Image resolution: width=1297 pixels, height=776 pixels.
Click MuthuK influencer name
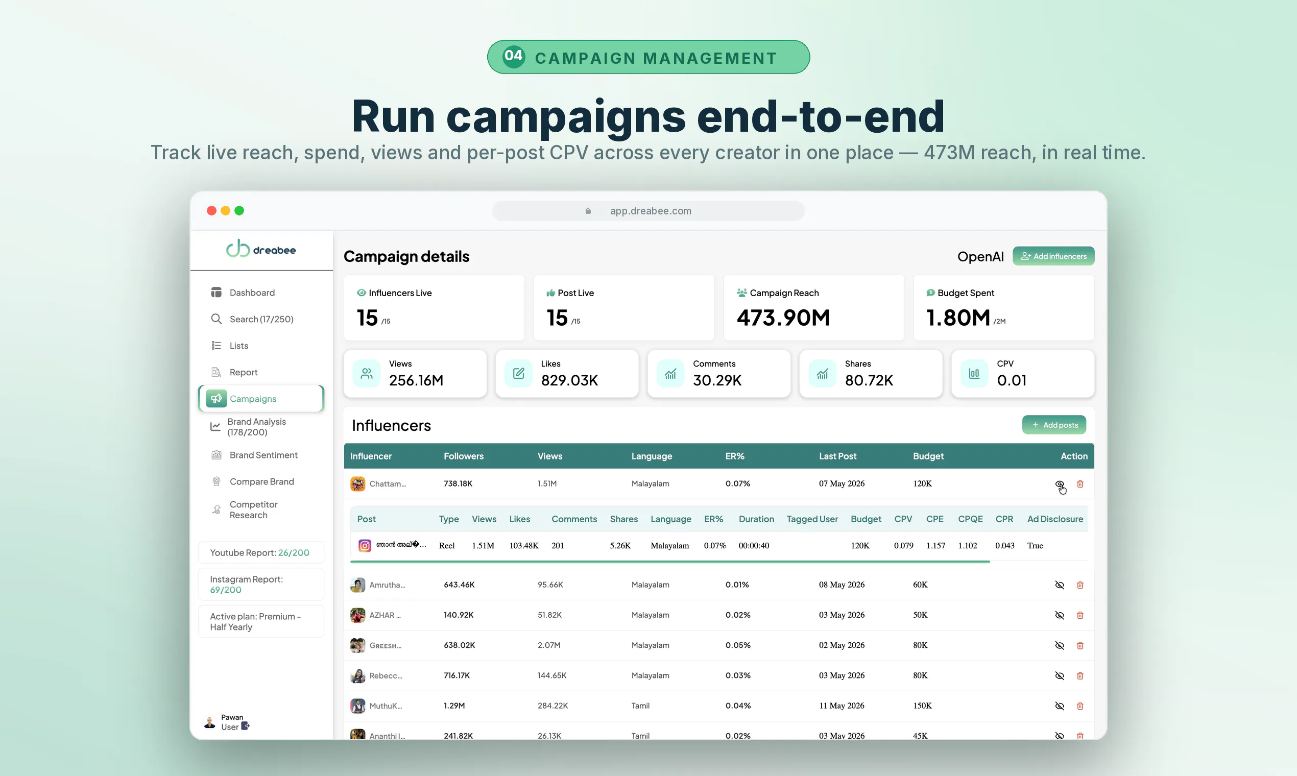click(386, 706)
